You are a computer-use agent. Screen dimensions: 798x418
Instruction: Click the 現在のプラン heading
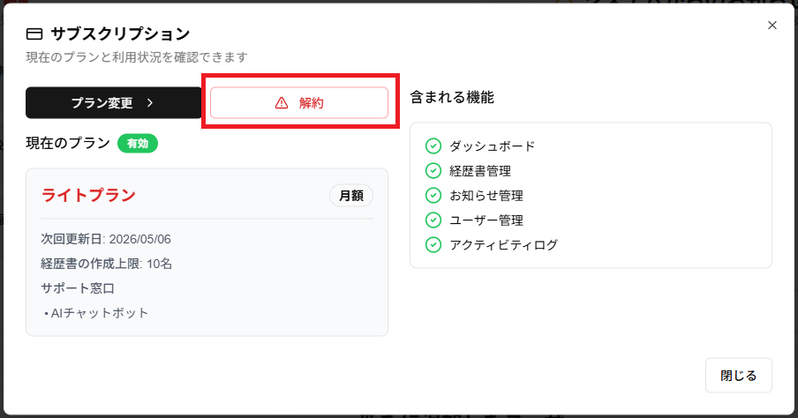pos(68,143)
